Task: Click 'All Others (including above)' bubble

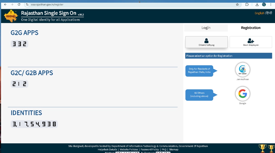Action: [199, 95]
